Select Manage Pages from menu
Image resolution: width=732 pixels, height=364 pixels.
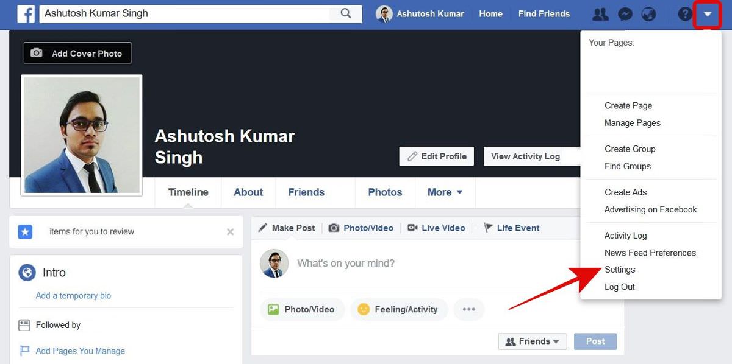[x=633, y=122]
